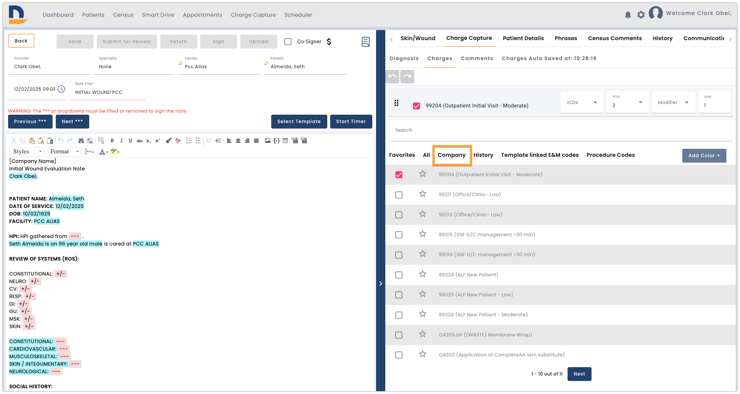
Task: Open the ICDs dropdown
Action: [x=582, y=102]
